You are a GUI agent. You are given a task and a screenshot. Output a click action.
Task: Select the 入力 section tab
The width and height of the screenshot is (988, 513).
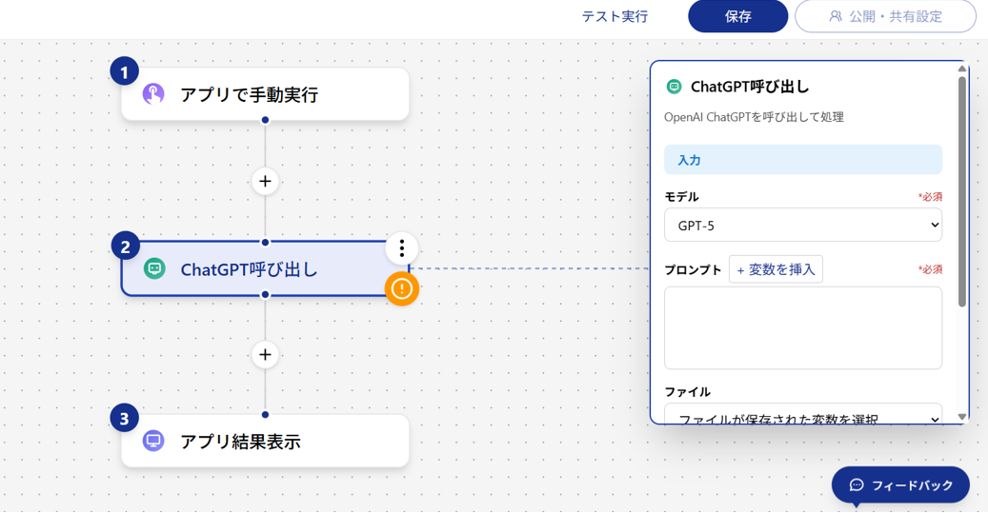(802, 160)
